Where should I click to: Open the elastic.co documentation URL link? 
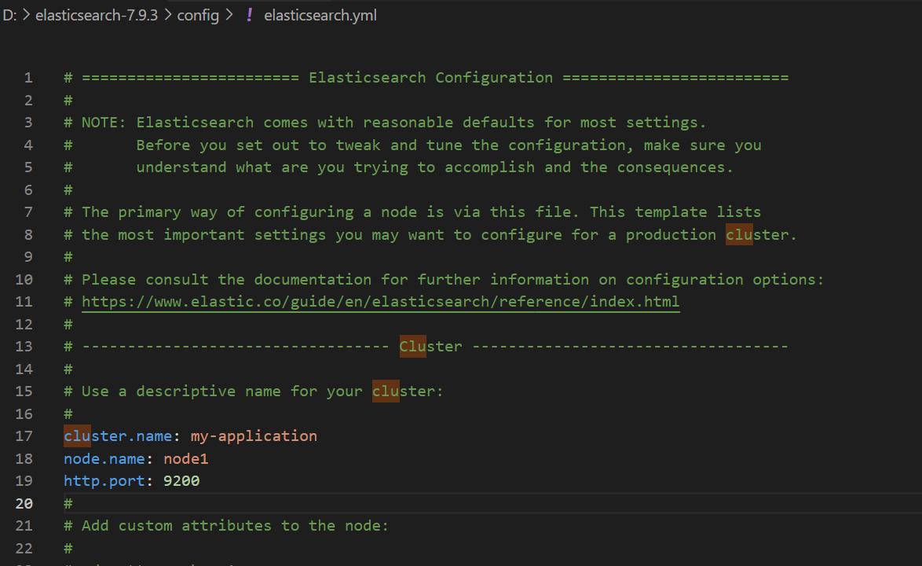(380, 302)
